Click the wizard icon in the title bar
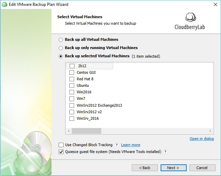Screen dimensions: 221x176 (4, 4)
